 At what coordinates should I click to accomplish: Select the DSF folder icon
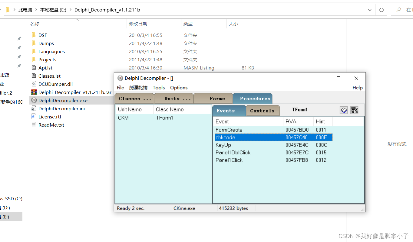point(34,35)
